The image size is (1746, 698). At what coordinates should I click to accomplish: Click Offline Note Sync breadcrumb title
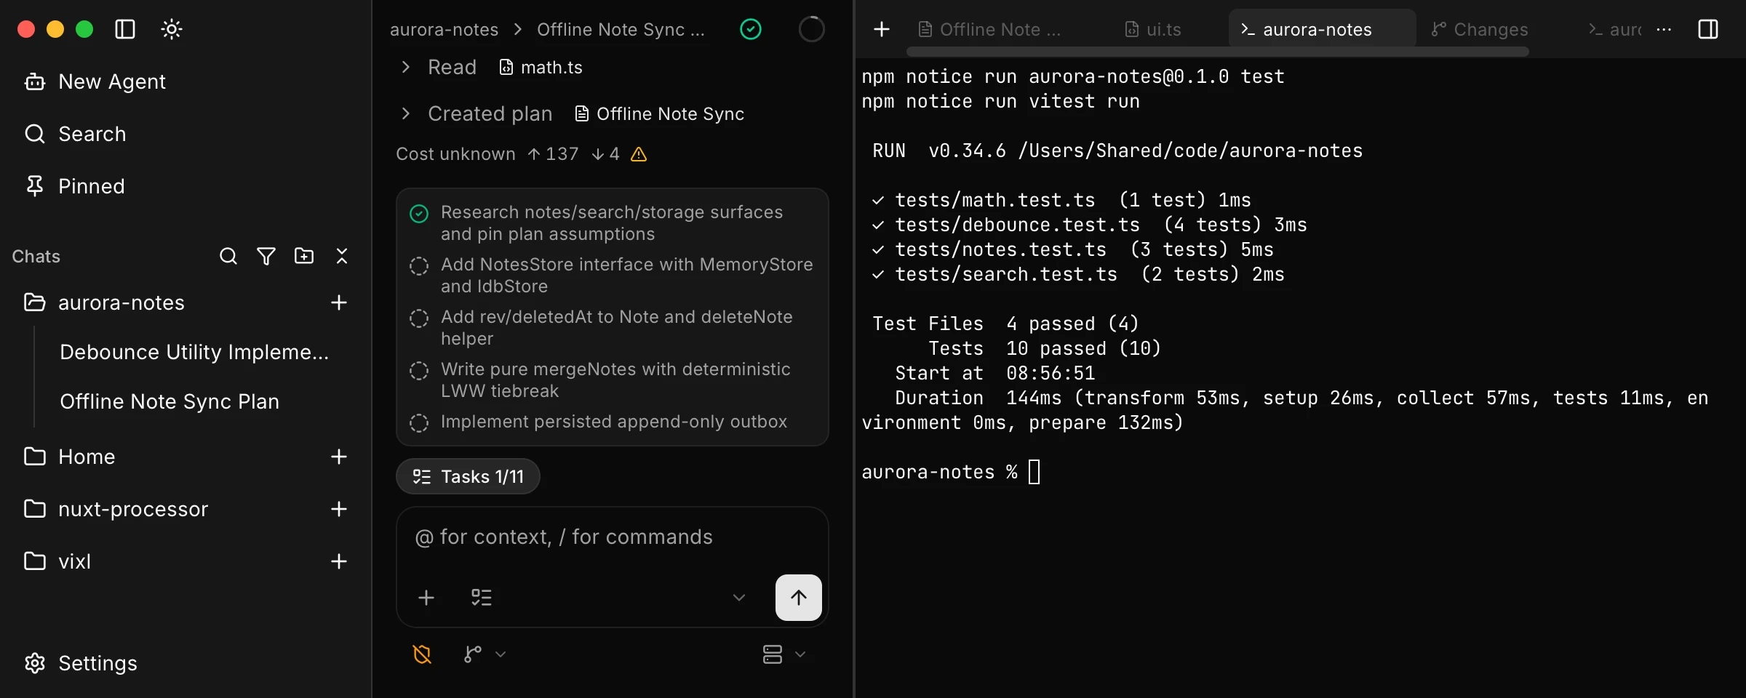621,29
